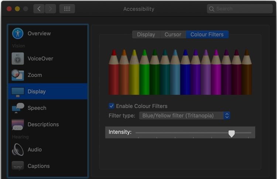Viewport: 277px width, 179px height.
Task: Select the VoiceOver icon in sidebar
Action: [x=18, y=58]
